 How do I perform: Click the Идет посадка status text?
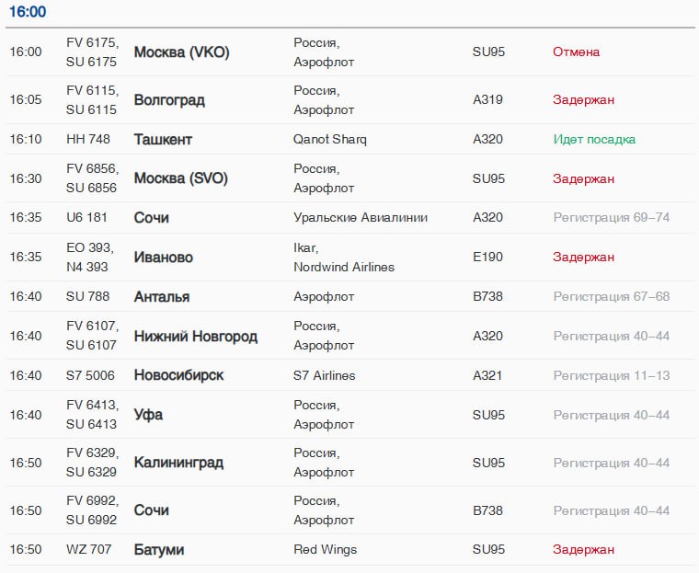(x=594, y=140)
